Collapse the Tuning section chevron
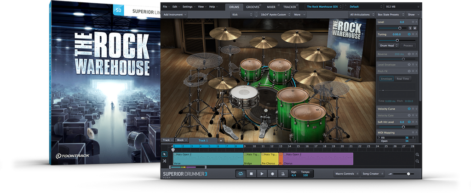 [x=416, y=34]
